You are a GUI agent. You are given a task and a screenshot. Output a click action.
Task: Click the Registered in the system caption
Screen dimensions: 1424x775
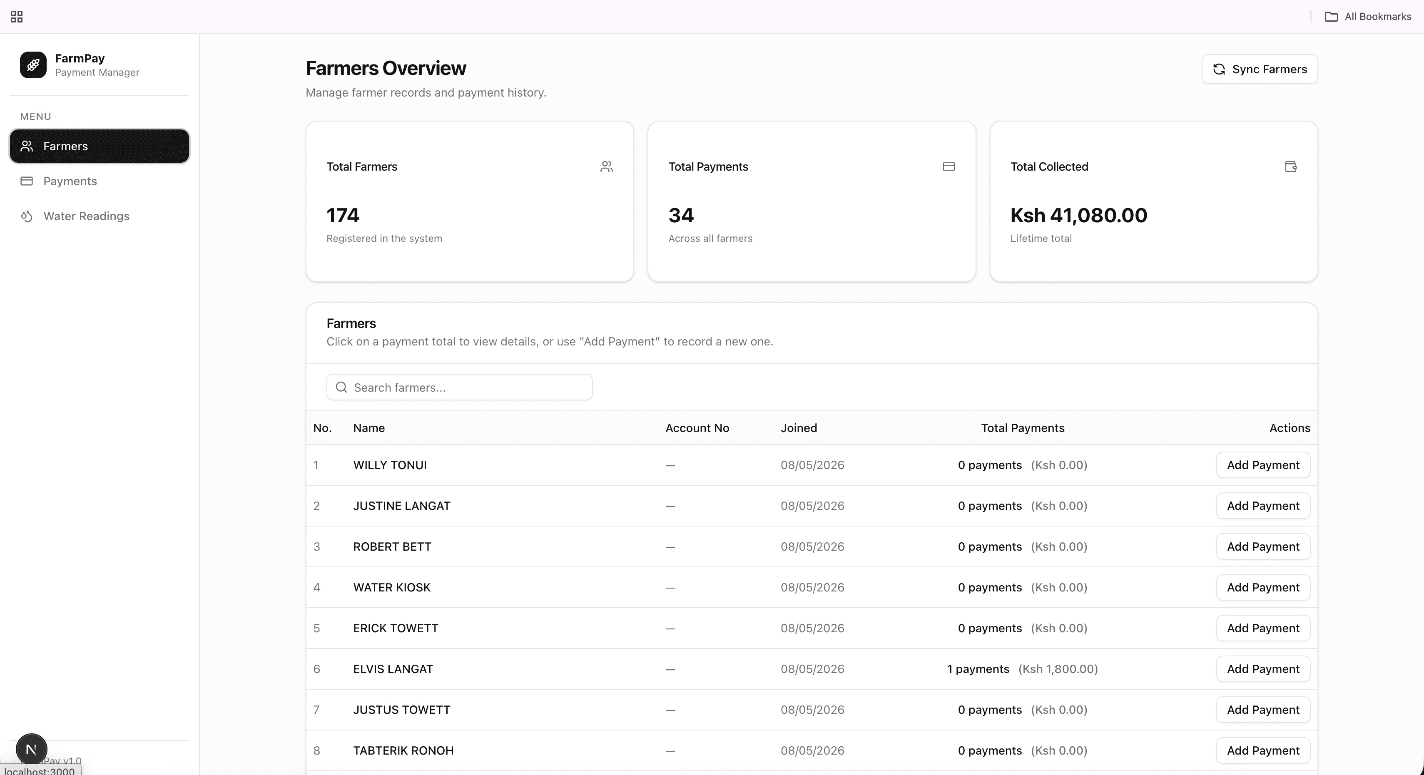pyautogui.click(x=384, y=238)
